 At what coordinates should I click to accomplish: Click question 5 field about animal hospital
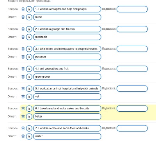coord(67,89)
